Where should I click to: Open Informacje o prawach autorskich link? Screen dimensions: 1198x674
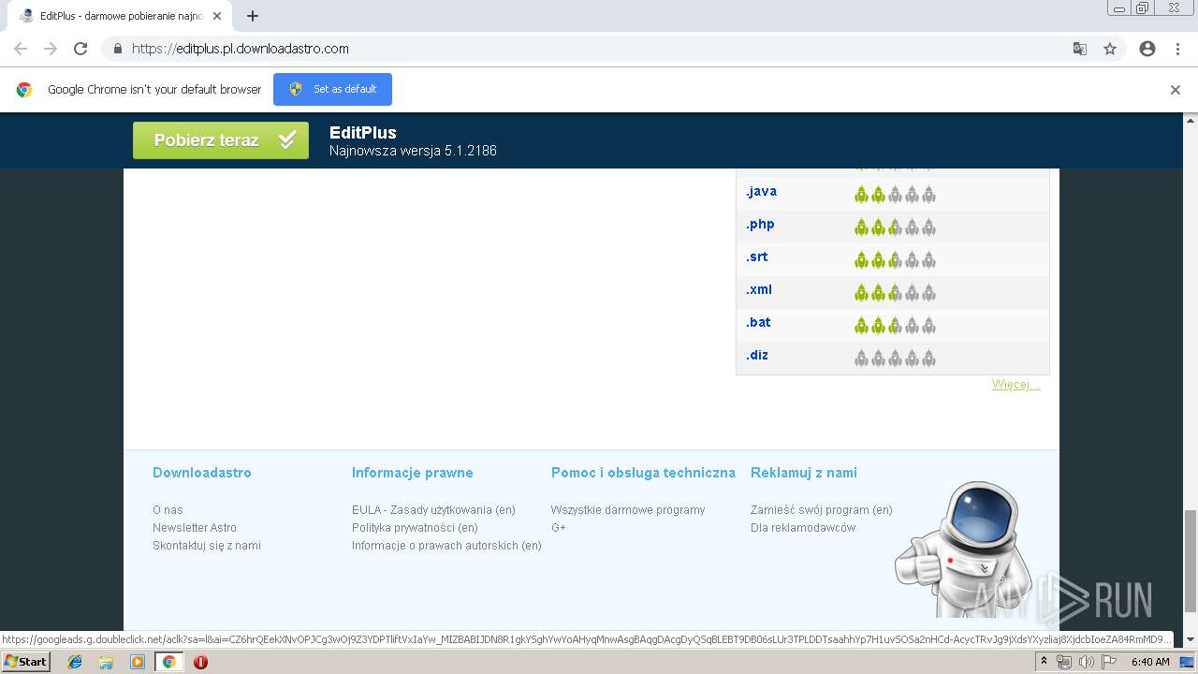[x=446, y=546]
